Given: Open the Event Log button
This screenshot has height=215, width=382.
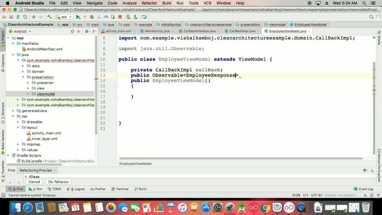Looking at the screenshot, I should [363, 189].
